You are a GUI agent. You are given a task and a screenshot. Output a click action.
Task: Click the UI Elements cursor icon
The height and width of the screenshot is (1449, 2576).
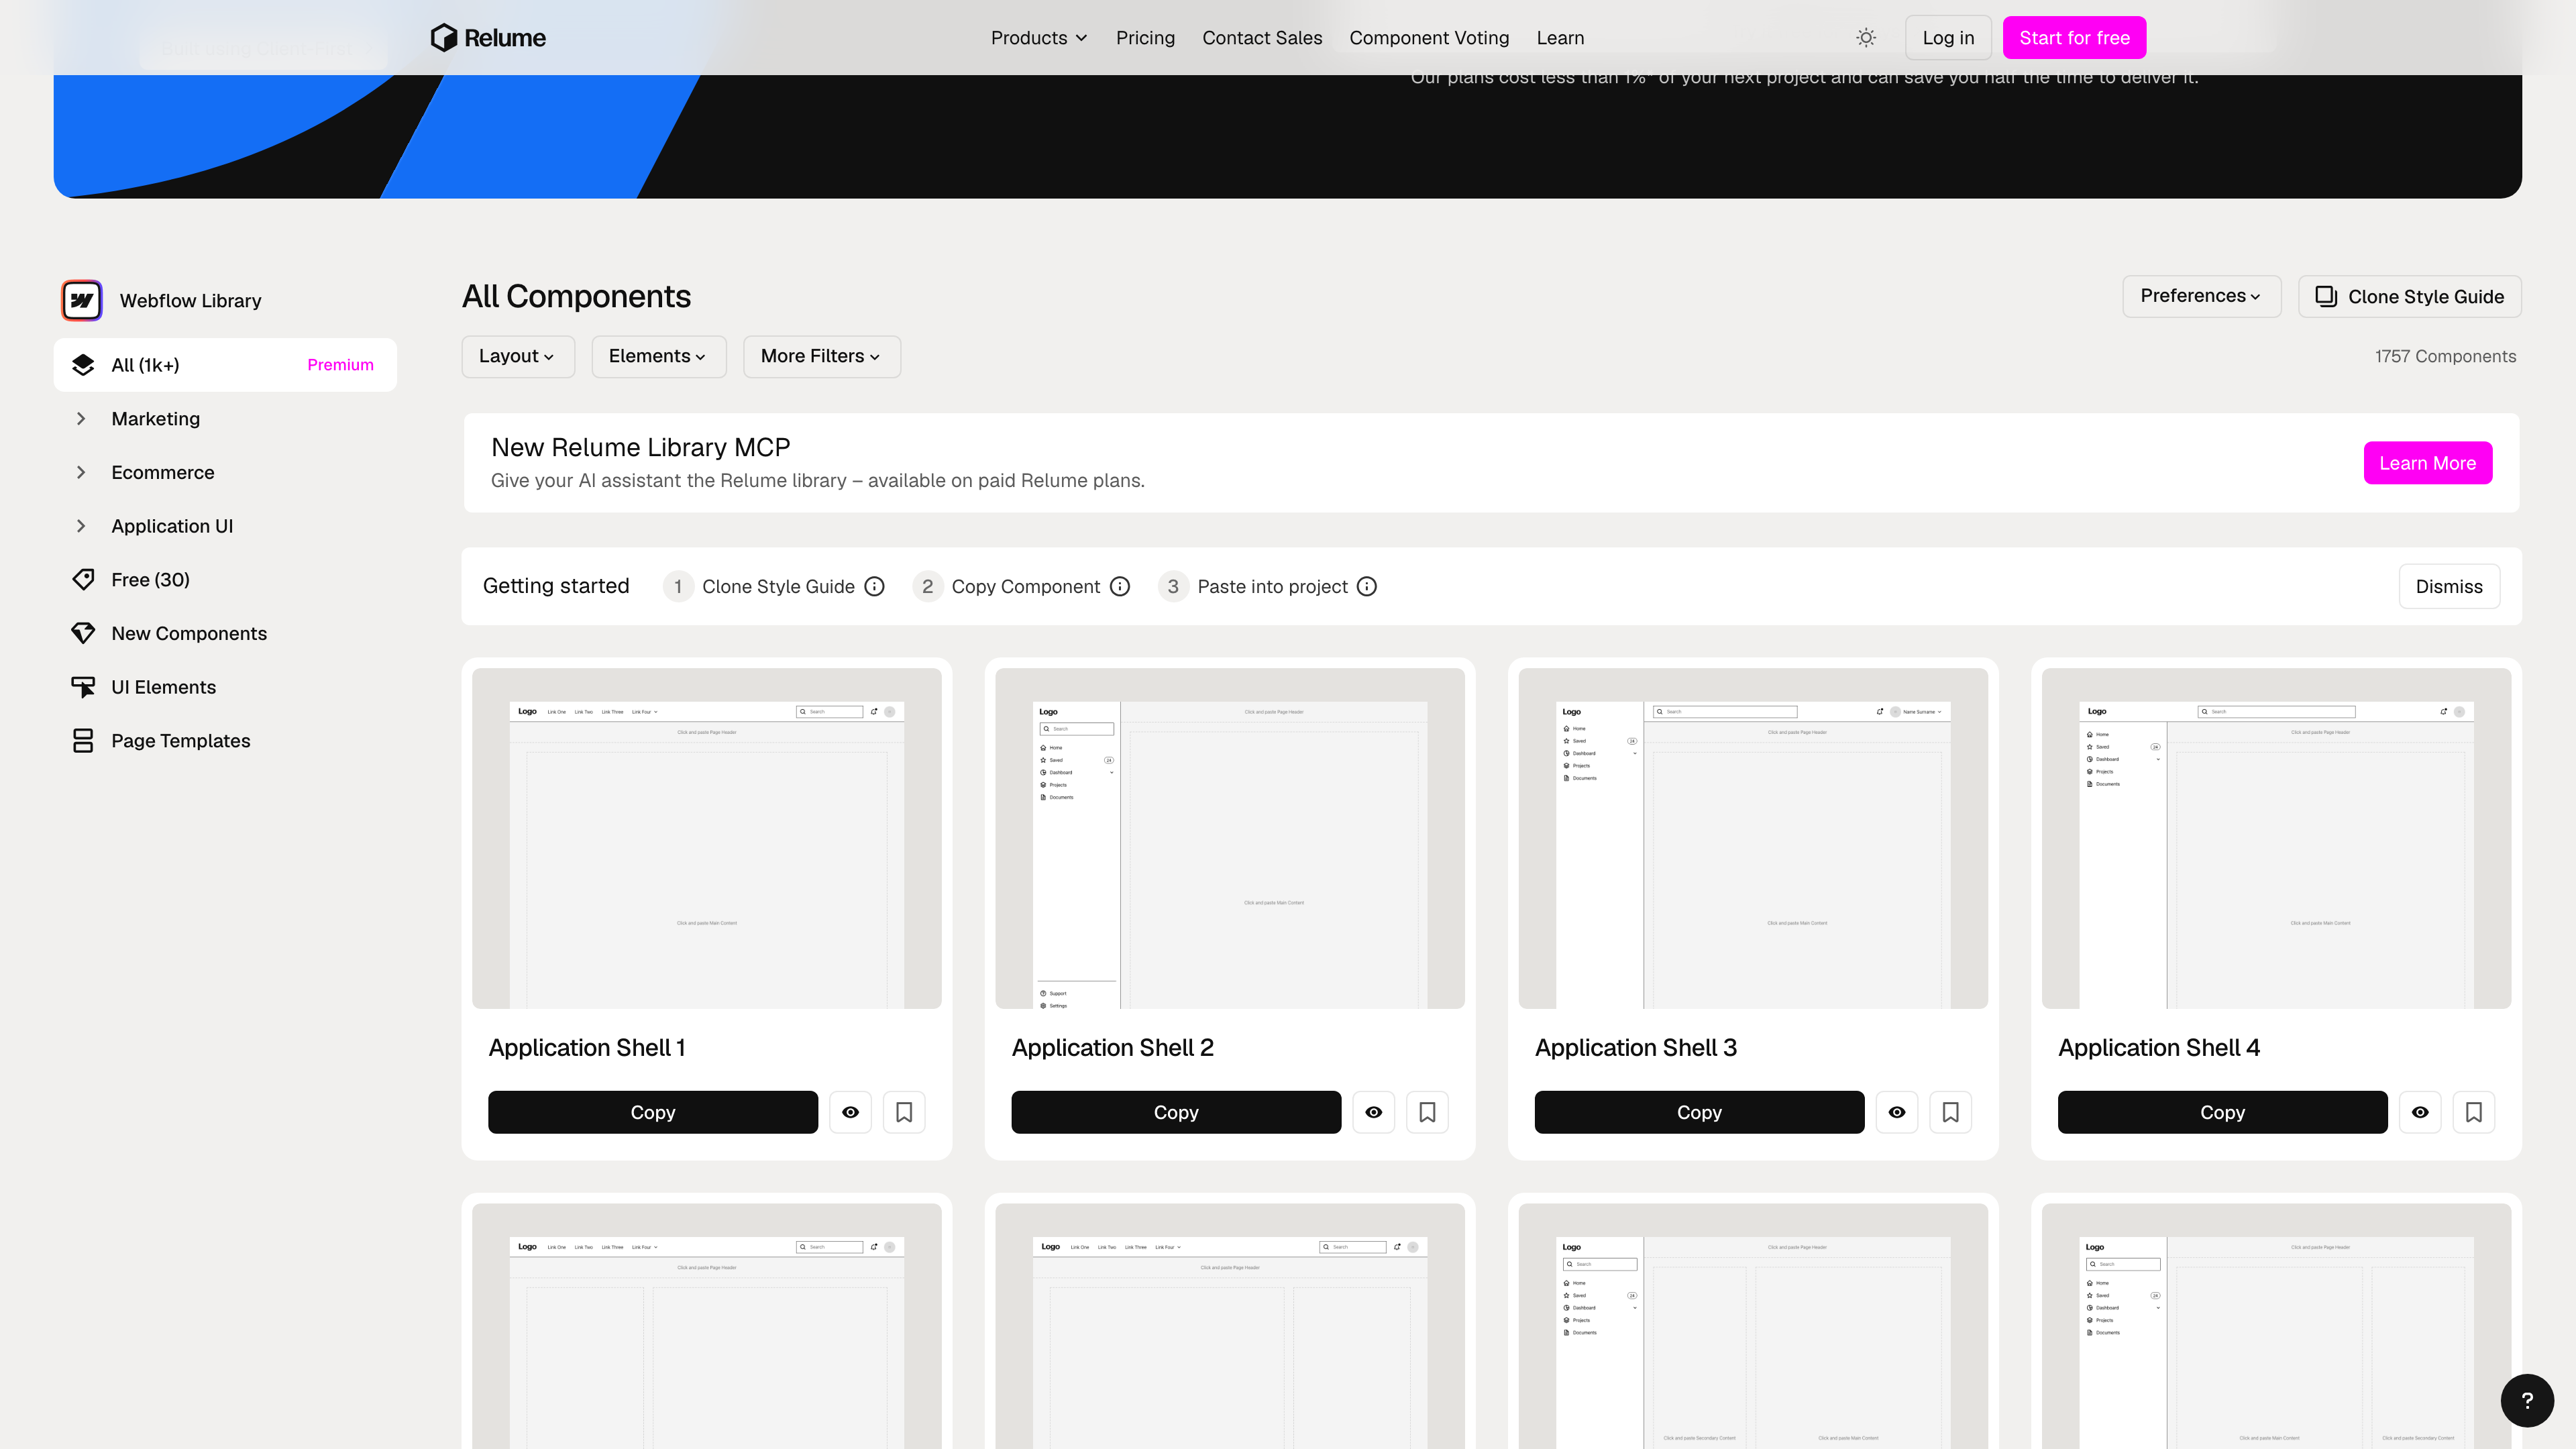point(83,687)
